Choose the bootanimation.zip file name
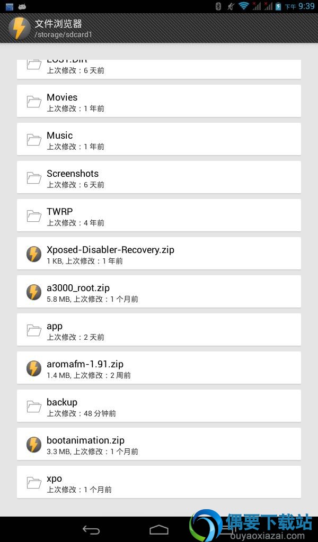Image resolution: width=318 pixels, height=542 pixels. tap(85, 440)
